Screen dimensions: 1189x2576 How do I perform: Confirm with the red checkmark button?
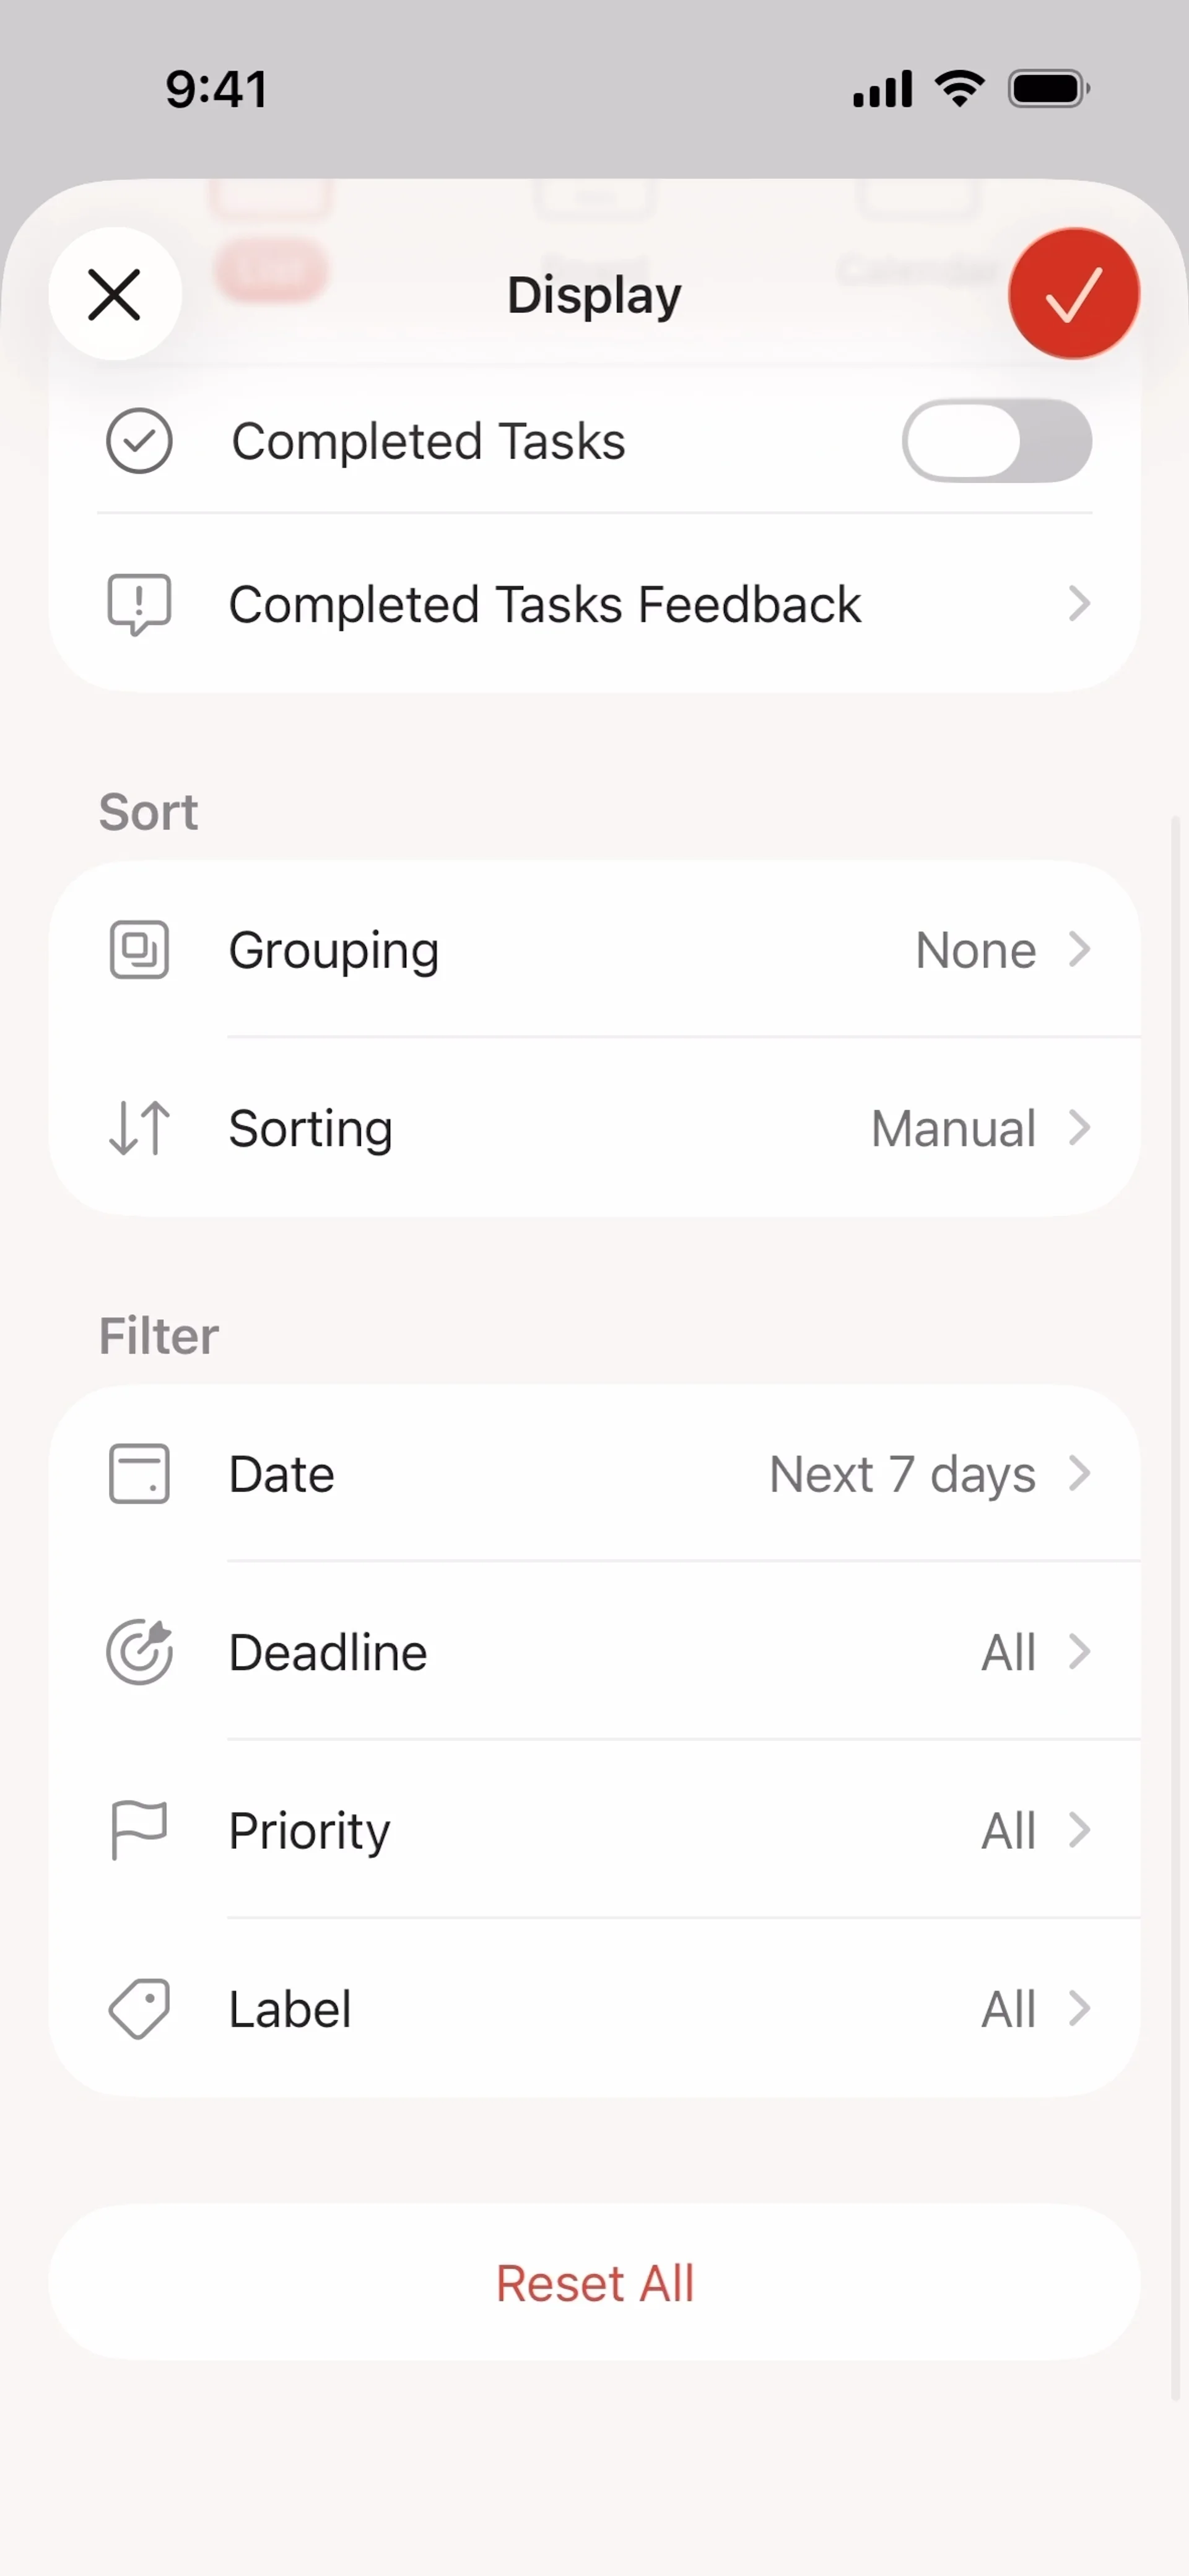[x=1073, y=294]
